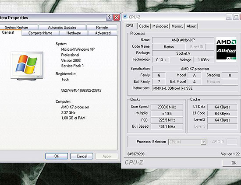This screenshot has height=185, width=241.
Task: Click the Family value 6
Action: pos(159,75)
